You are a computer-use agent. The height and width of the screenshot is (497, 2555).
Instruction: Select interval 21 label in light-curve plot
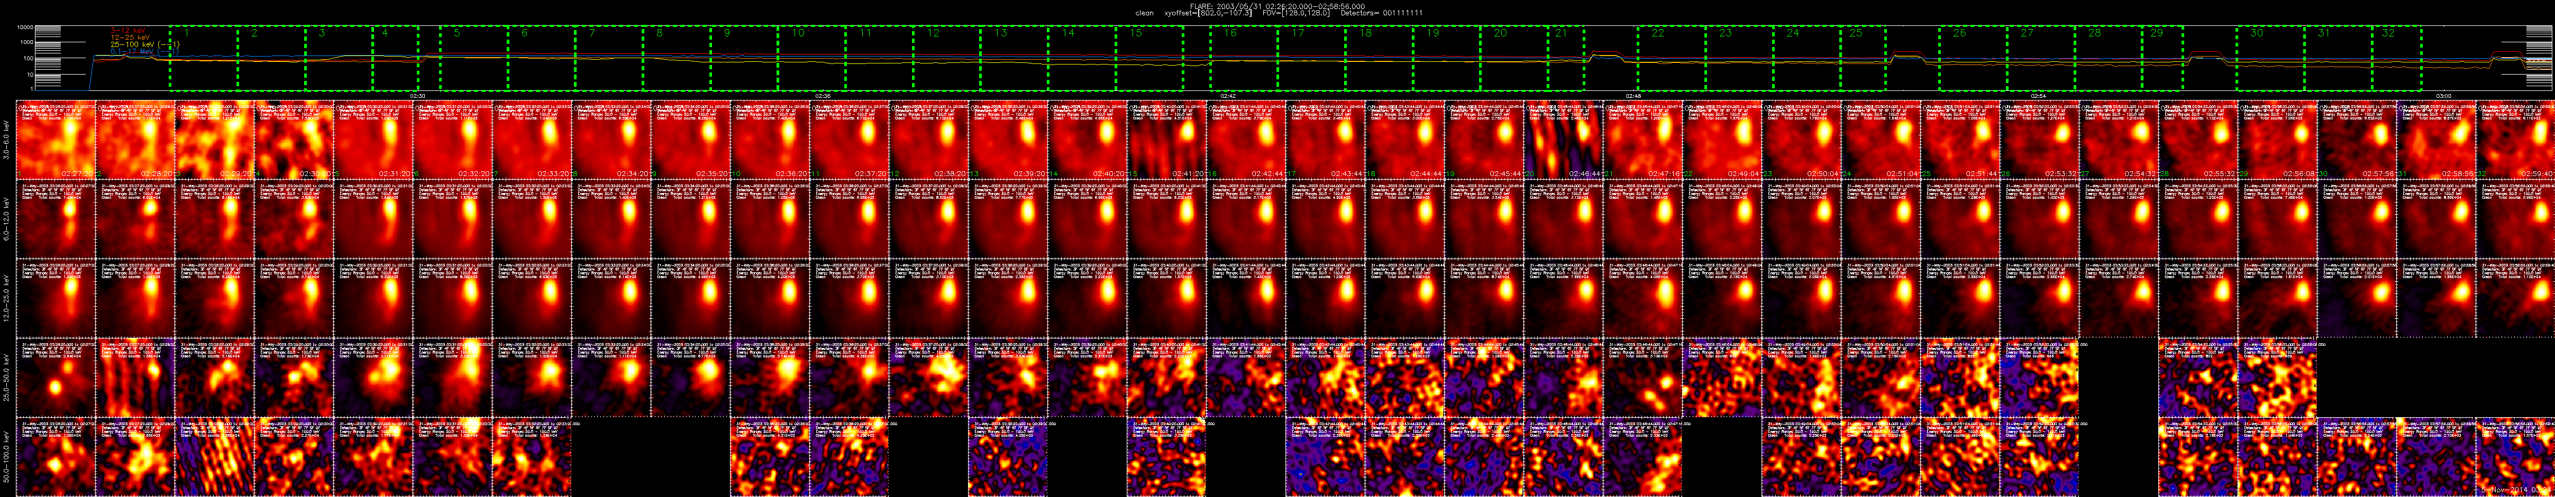coord(1561,34)
